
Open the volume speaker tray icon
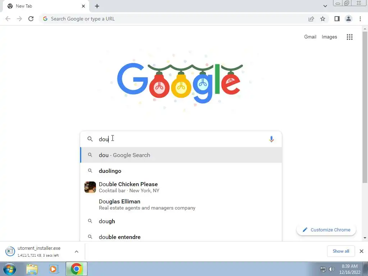click(x=332, y=269)
